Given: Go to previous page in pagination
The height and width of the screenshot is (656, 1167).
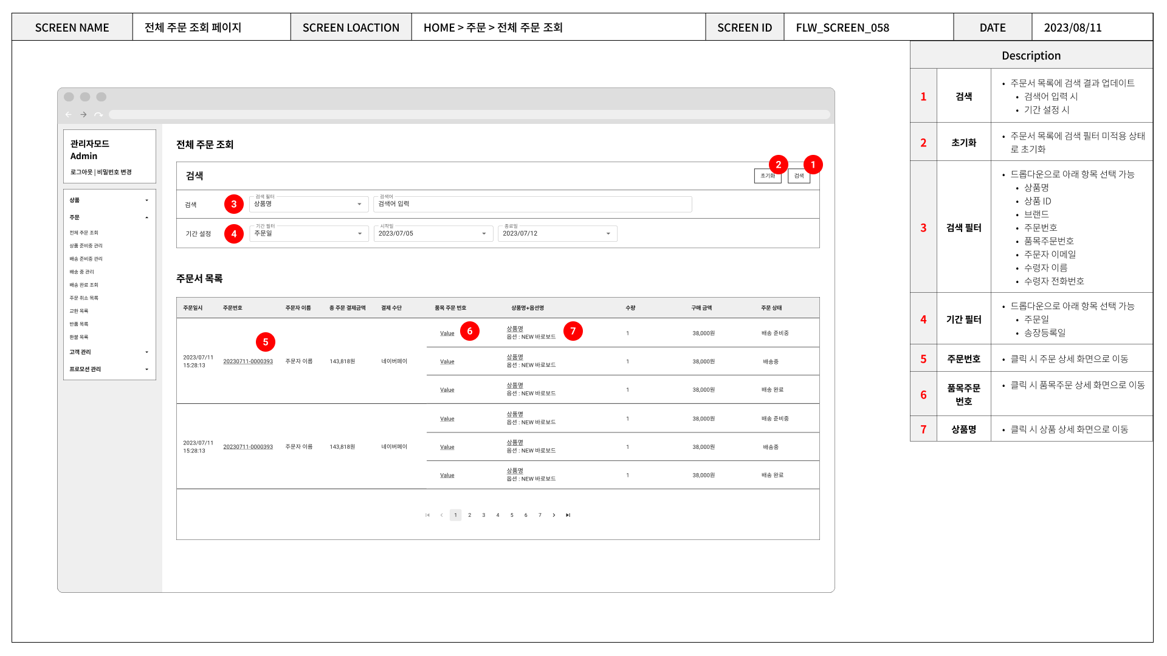Looking at the screenshot, I should click(x=441, y=515).
